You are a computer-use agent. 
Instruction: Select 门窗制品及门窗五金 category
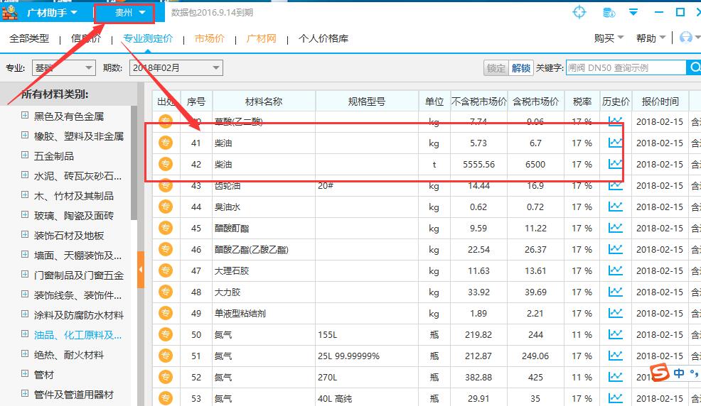pos(79,275)
